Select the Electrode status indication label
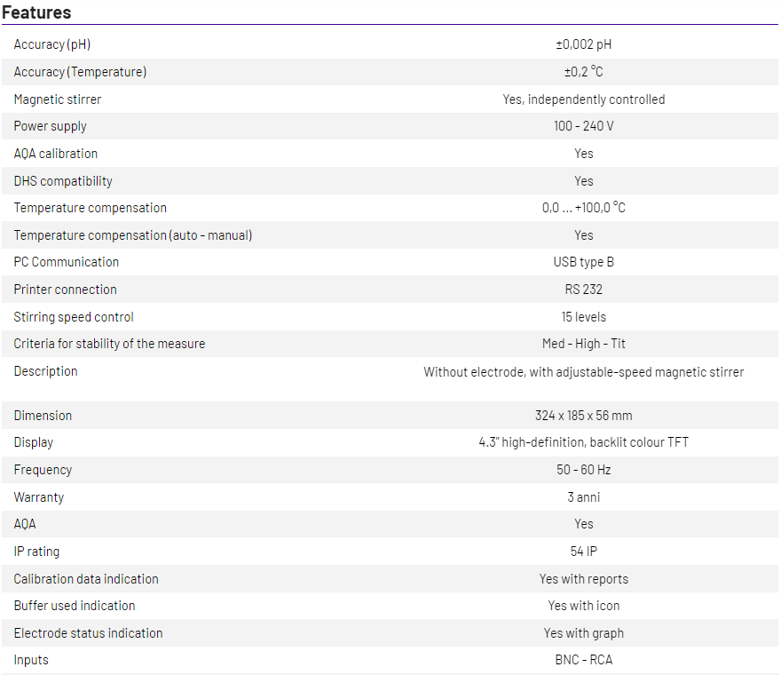781x675 pixels. [88, 633]
